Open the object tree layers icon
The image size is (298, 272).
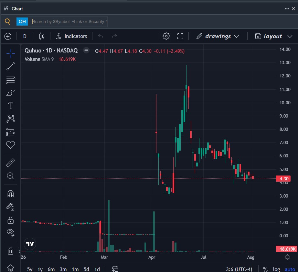(x=10, y=268)
